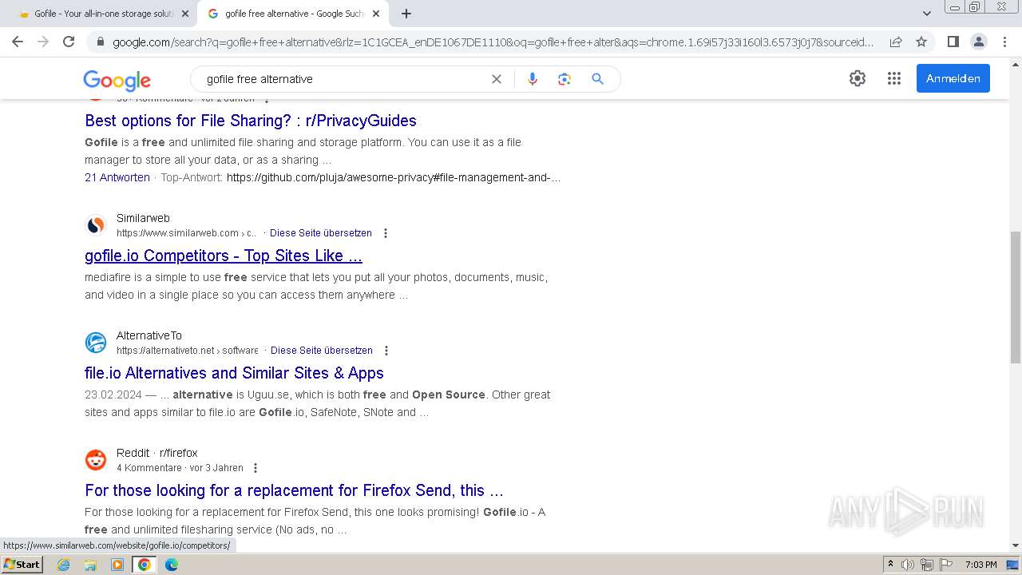Translate Similarweb page via Diese Seite übersetzen

point(321,233)
